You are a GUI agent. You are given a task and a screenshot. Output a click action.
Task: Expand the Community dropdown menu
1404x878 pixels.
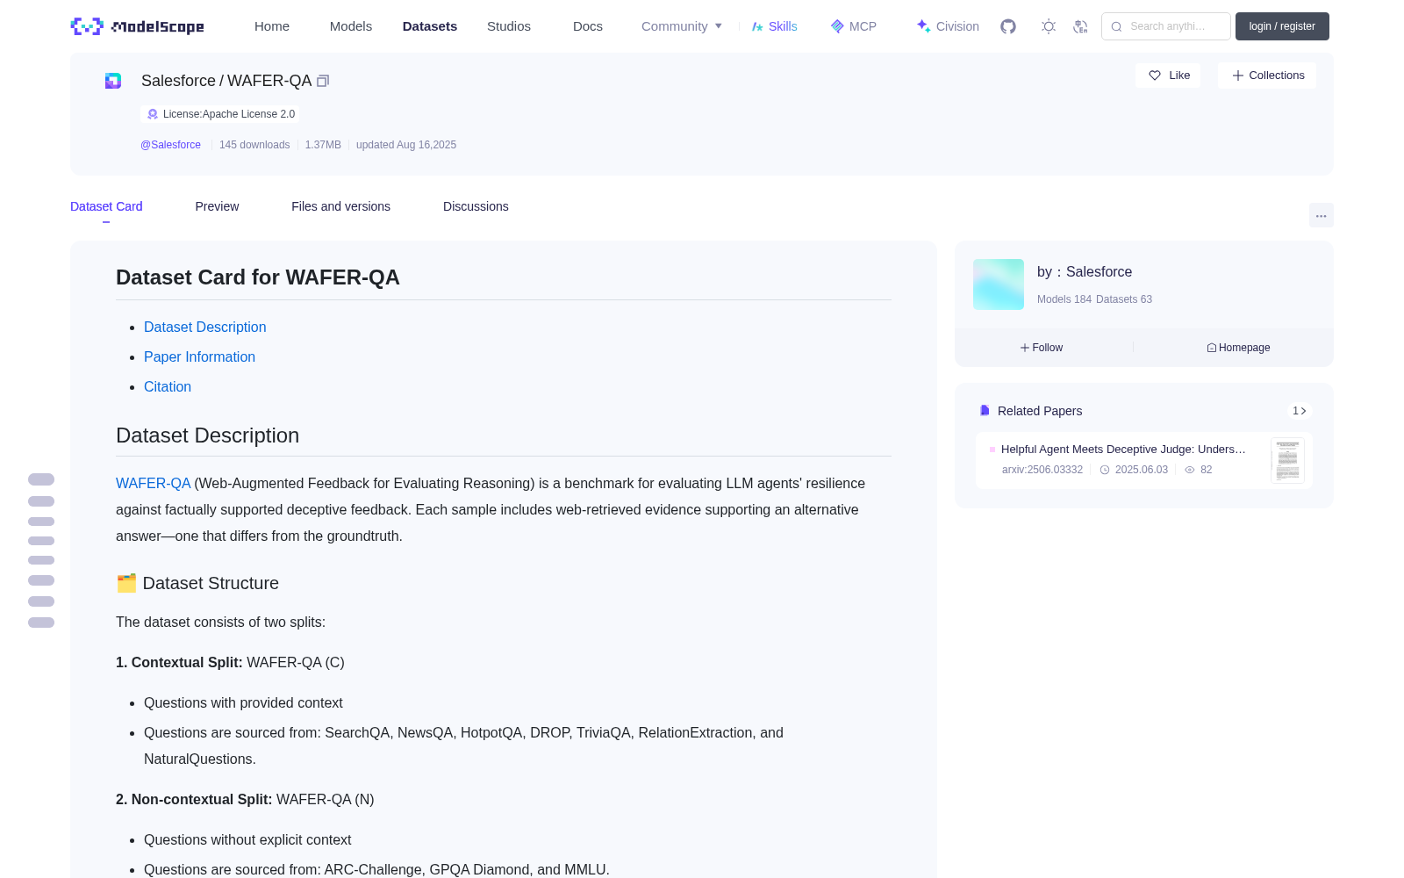[682, 26]
